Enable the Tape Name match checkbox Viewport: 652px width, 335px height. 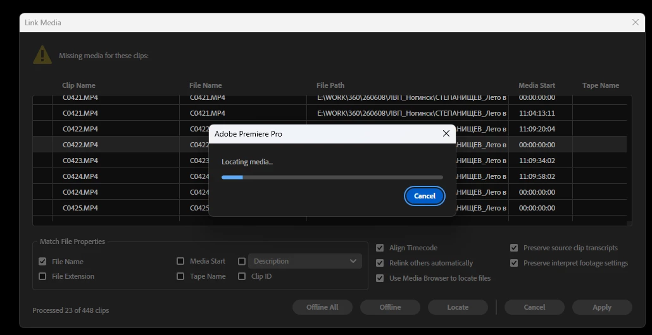pos(180,276)
